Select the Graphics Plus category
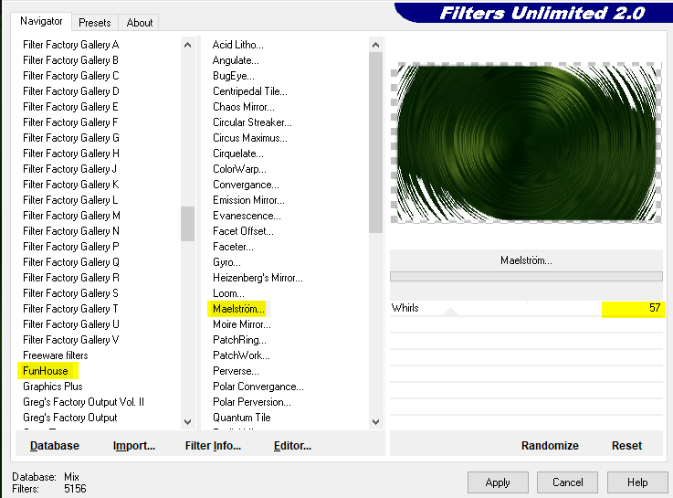 (x=52, y=387)
